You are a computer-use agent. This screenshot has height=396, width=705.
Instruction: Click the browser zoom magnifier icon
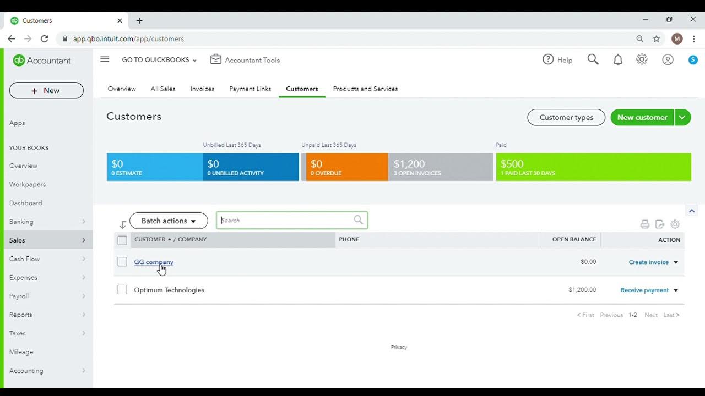639,39
